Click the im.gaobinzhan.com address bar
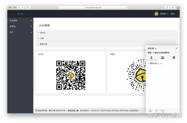Image resolution: width=187 pixels, height=123 pixels. pyautogui.click(x=94, y=7)
